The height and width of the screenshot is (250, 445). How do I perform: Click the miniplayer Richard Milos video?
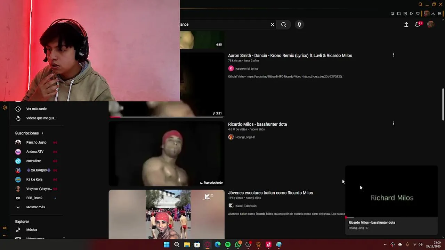391,192
